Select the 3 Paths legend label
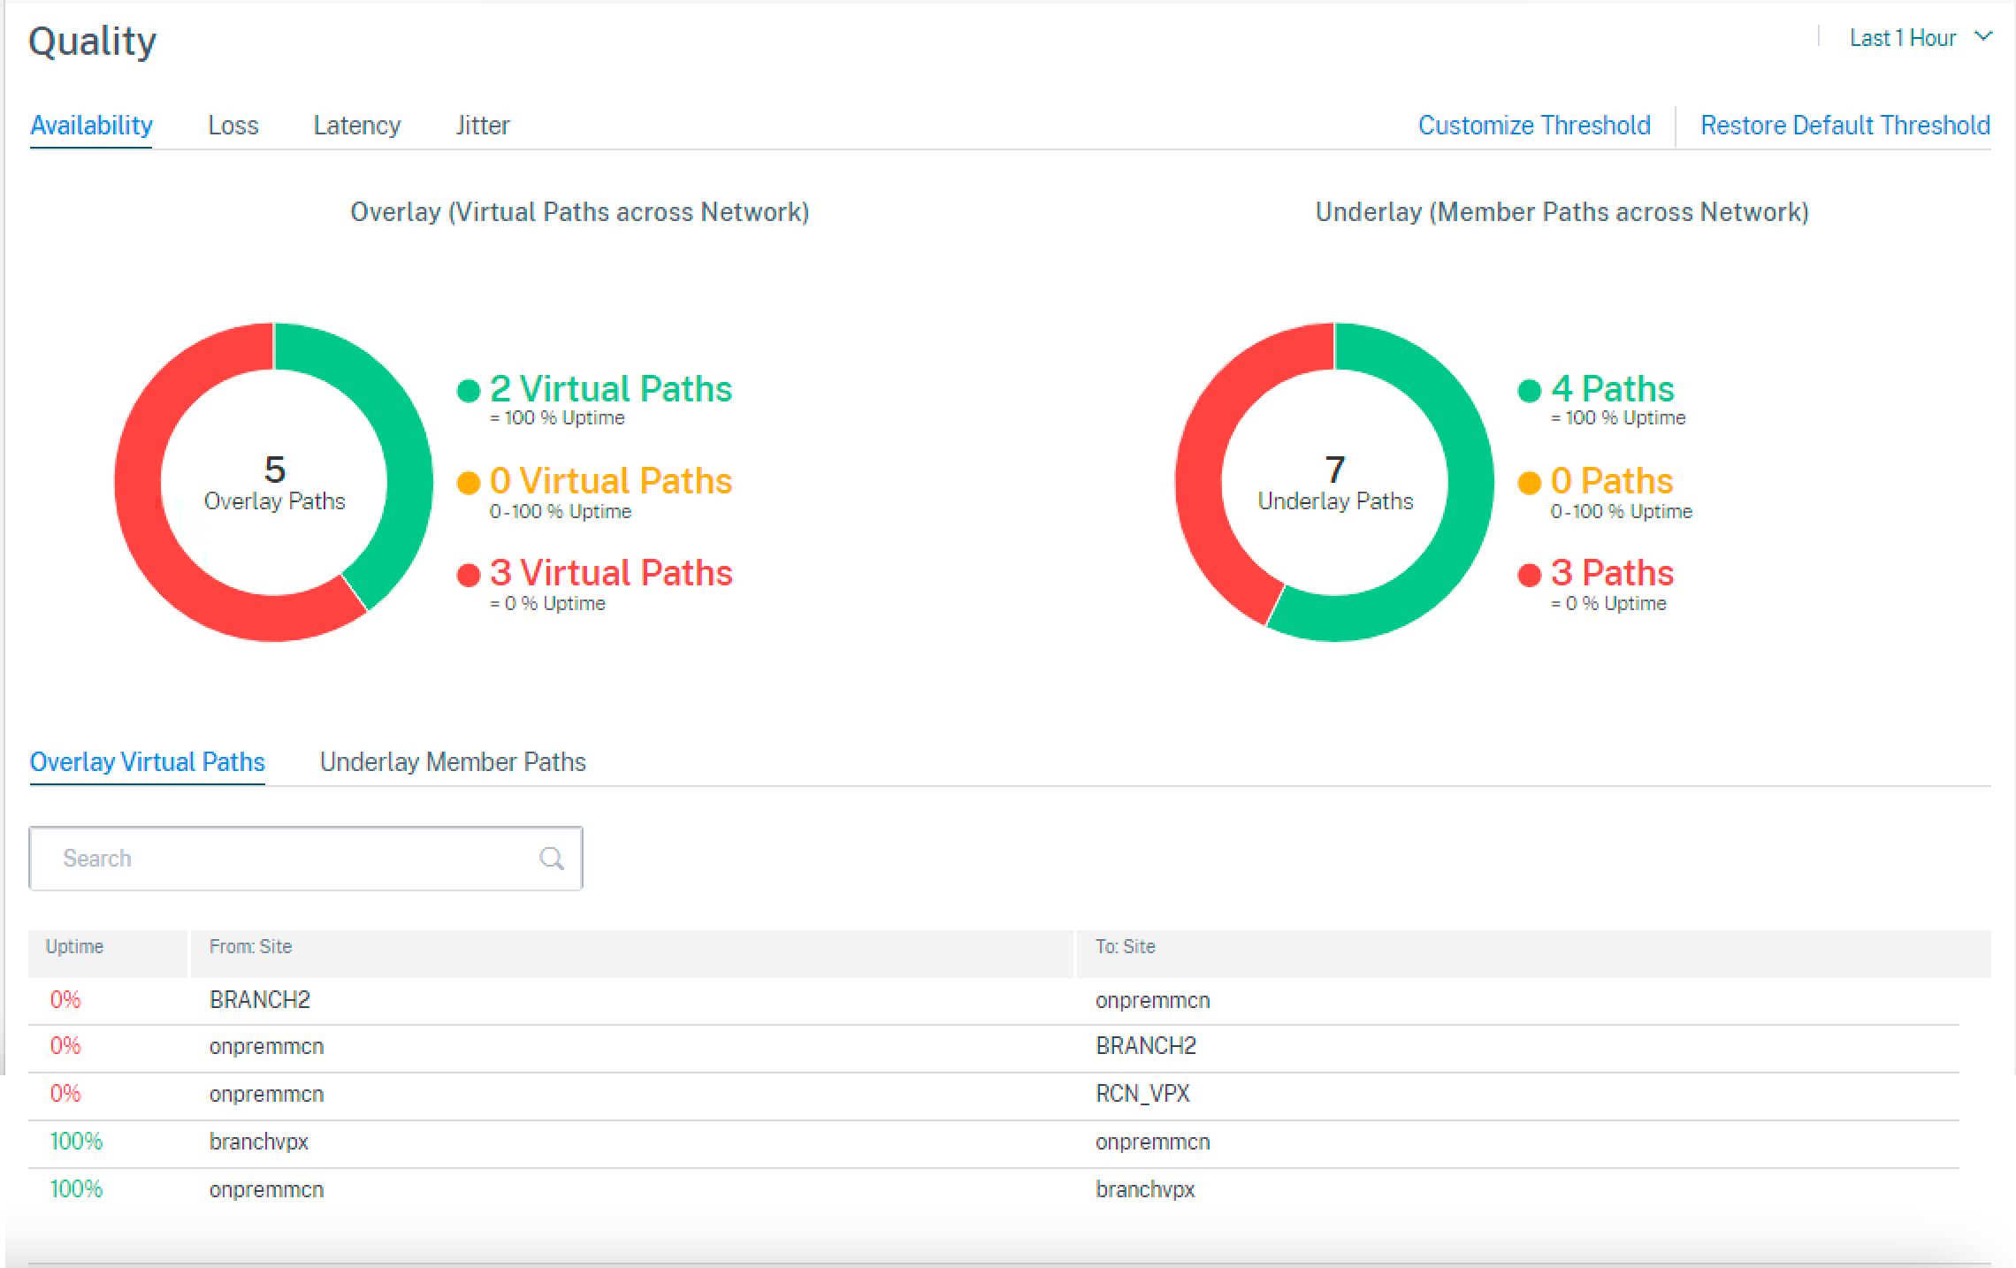2016x1268 pixels. coord(1613,573)
